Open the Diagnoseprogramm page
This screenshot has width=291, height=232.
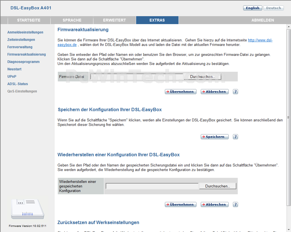point(23,62)
